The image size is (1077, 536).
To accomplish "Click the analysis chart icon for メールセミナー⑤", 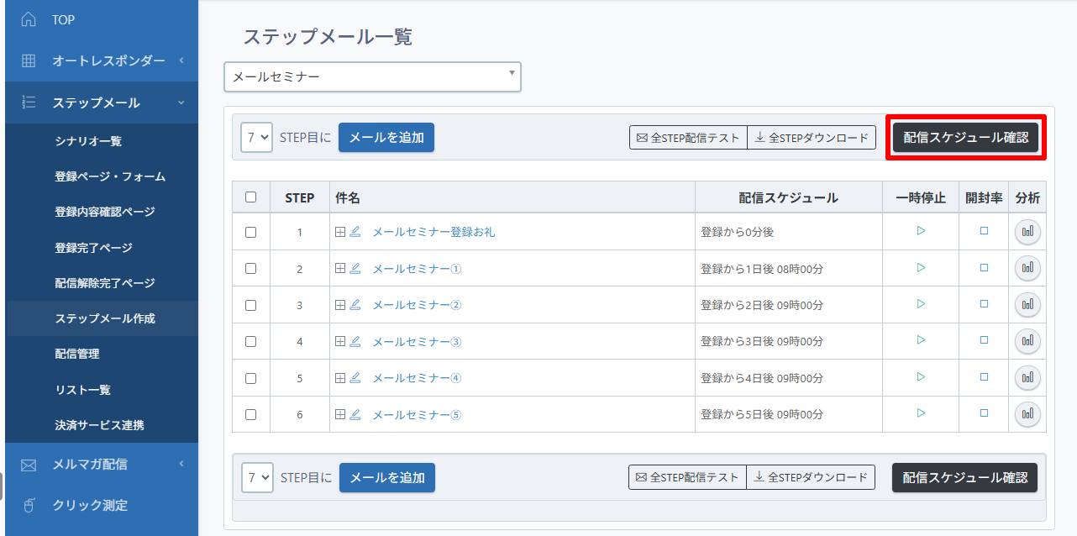I will [x=1027, y=414].
